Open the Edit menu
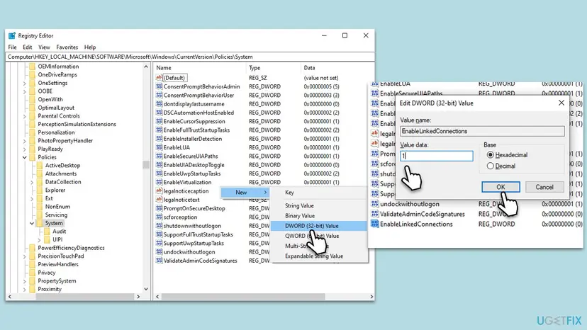Screen dimensions: 587x330 28,47
